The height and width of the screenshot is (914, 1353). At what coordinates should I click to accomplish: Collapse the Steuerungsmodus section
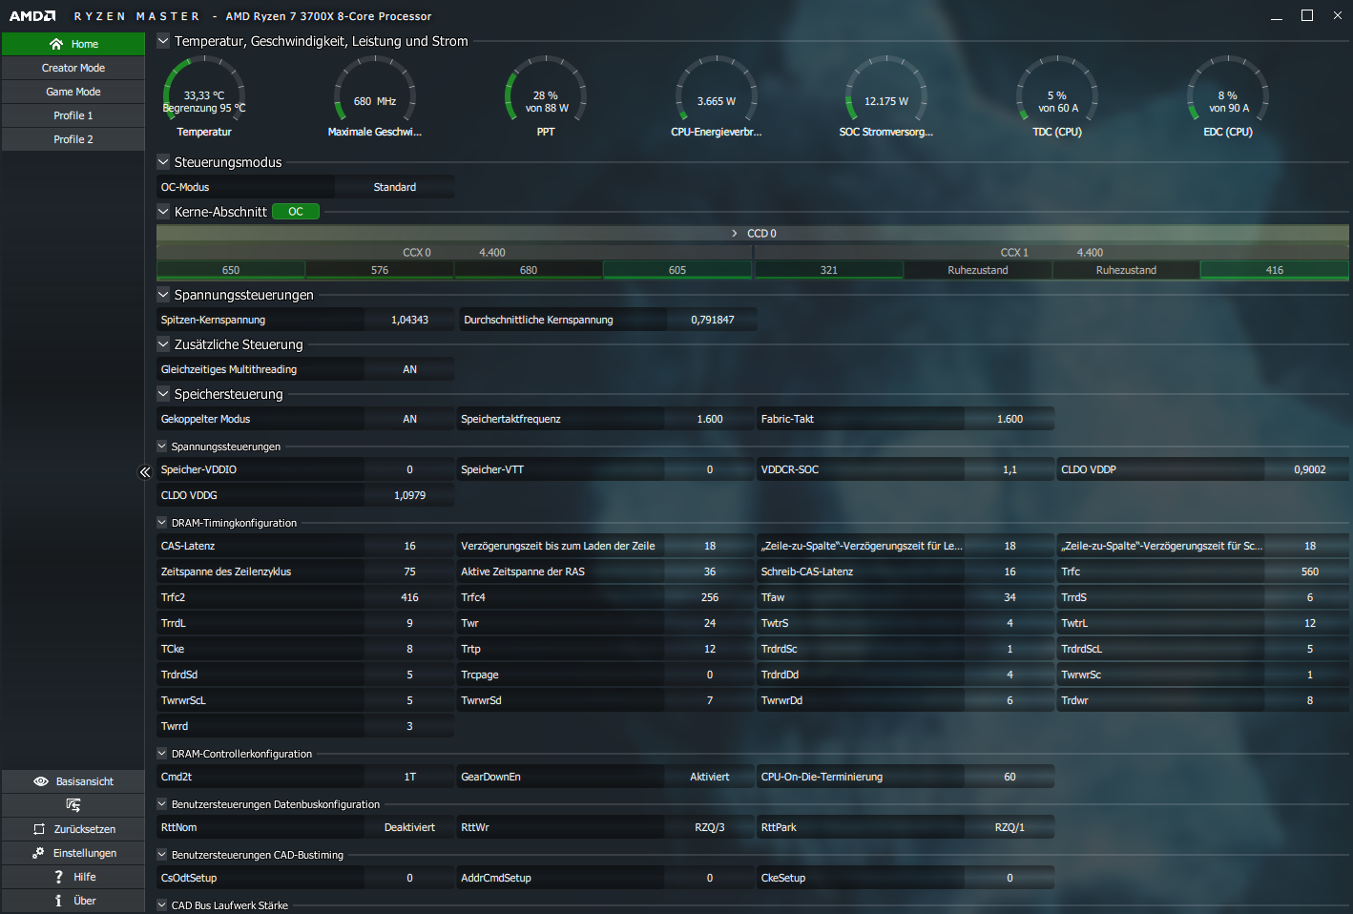[x=163, y=162]
